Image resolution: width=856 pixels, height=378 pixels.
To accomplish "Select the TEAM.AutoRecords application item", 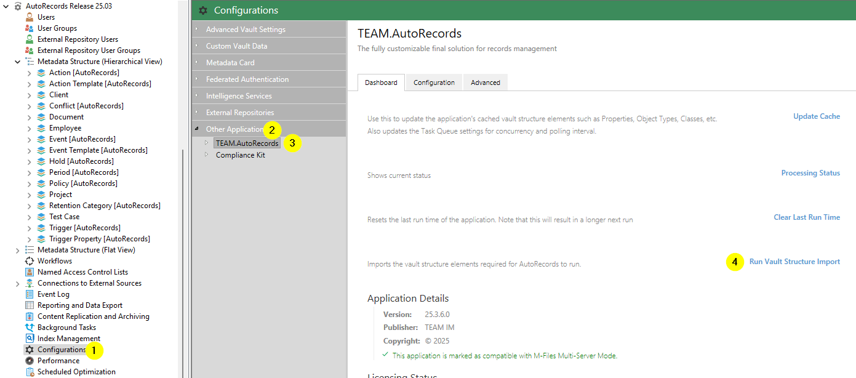I will pos(247,143).
